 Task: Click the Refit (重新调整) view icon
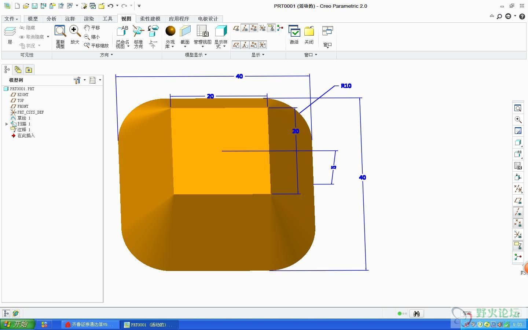tap(60, 32)
